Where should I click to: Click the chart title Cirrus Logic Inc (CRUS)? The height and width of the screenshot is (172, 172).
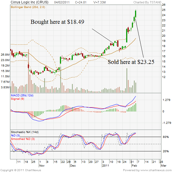(x=30, y=2)
